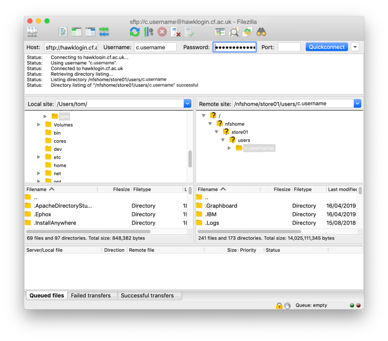Expand the etc folder

[x=39, y=157]
